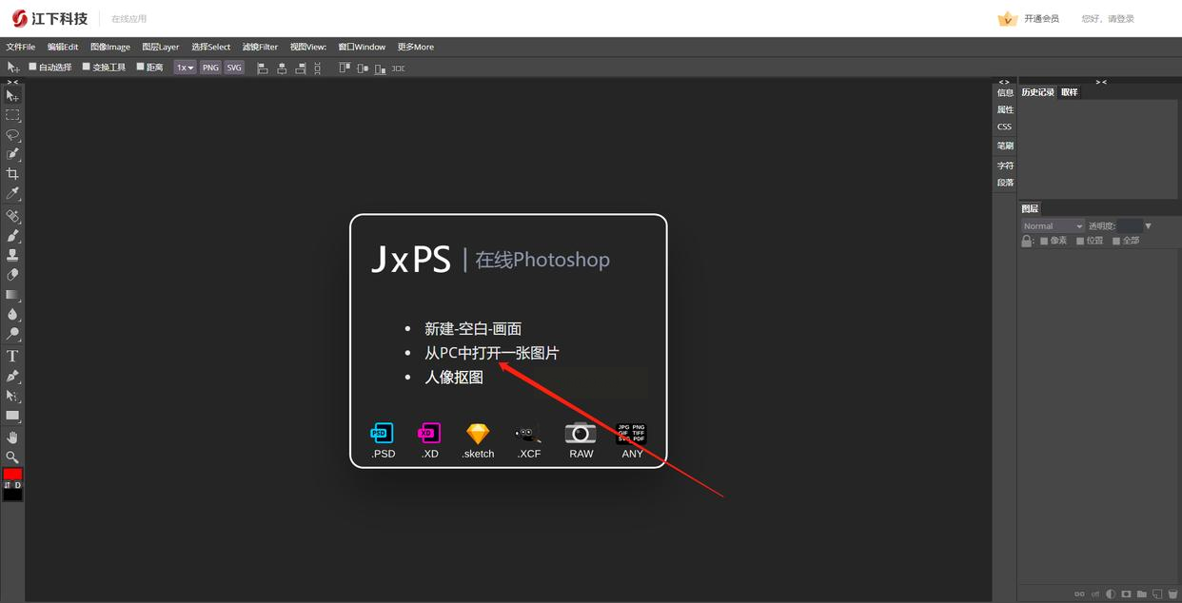Open the 图像Image menu
The width and height of the screenshot is (1182, 603).
point(110,47)
